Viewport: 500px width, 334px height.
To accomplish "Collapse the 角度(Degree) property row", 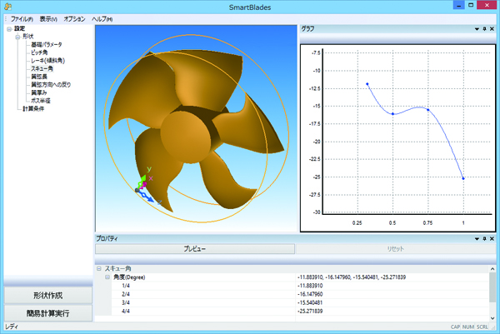I will pos(107,277).
